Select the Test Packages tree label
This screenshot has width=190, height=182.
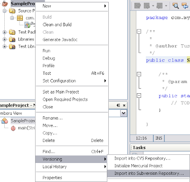pos(27,32)
